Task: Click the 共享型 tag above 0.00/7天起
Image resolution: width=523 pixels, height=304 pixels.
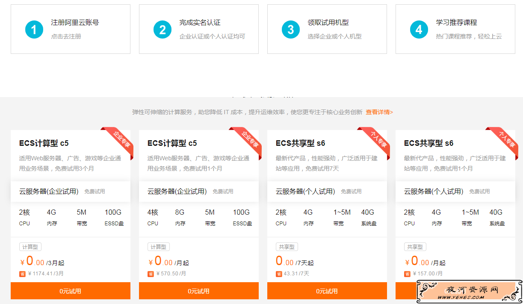Action: tap(287, 247)
